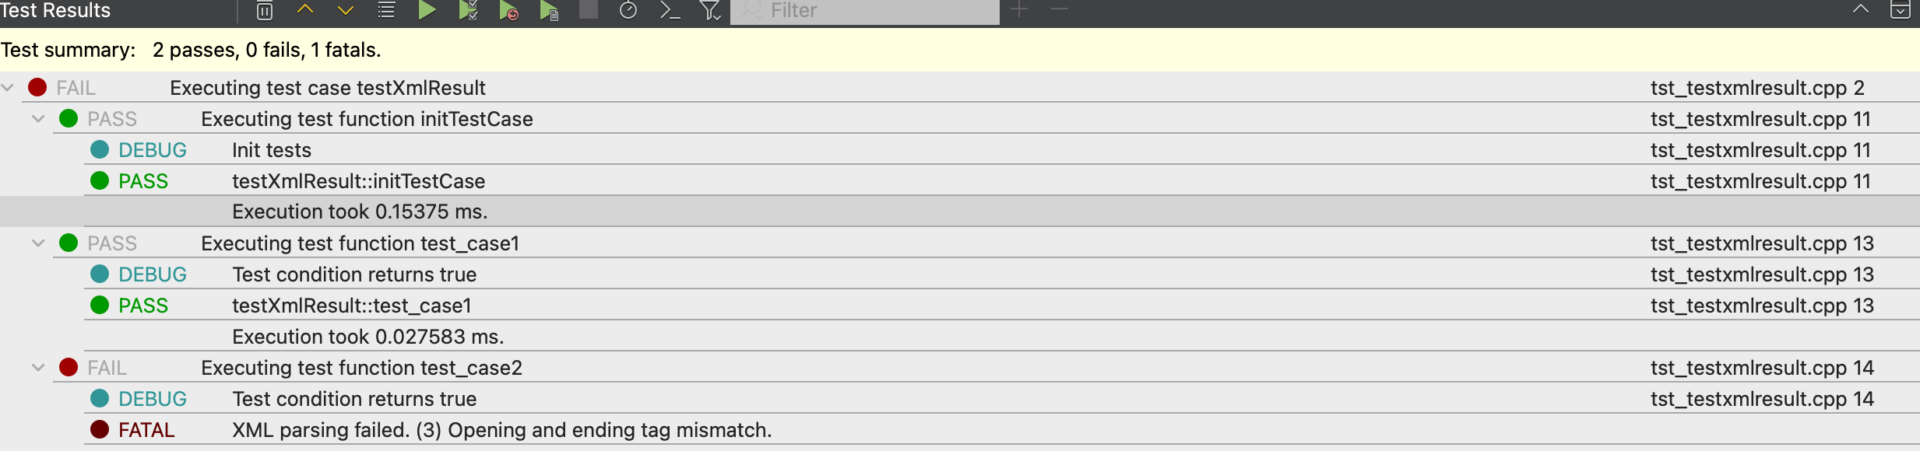
Task: Collapse the testXmlResult test case
Action: click(x=8, y=88)
